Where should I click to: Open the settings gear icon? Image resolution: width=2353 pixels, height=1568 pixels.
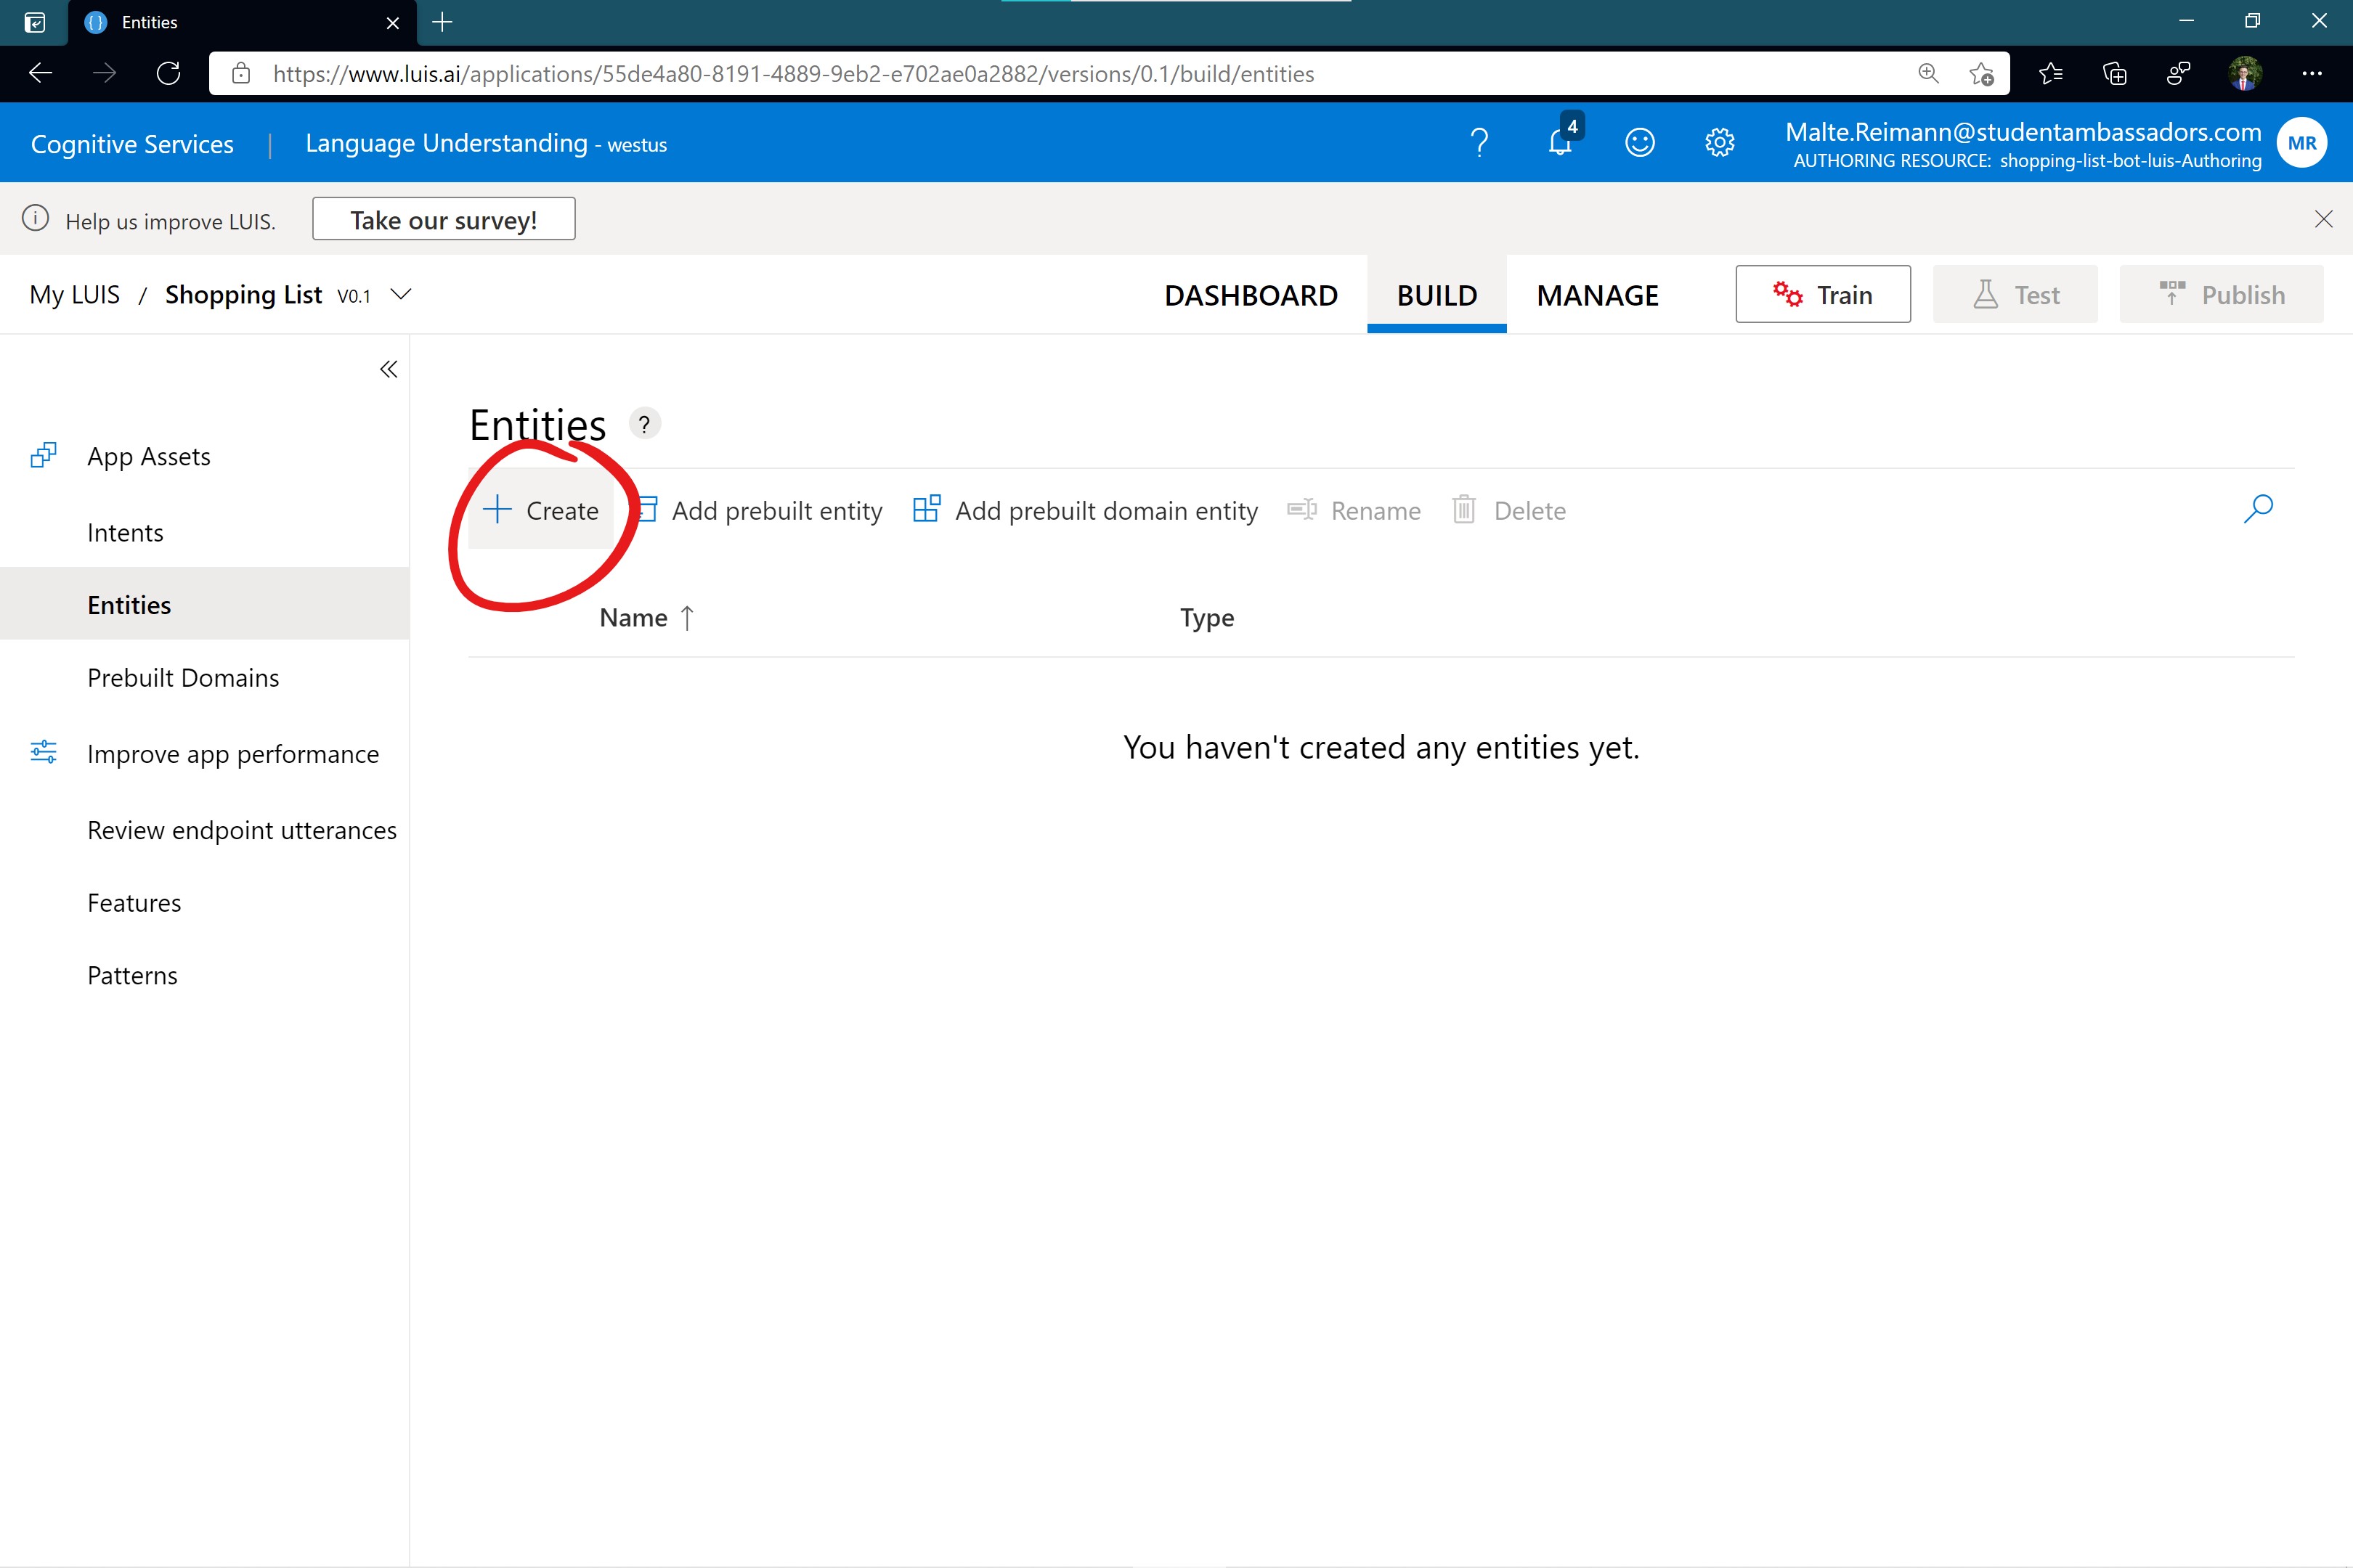pyautogui.click(x=1719, y=143)
